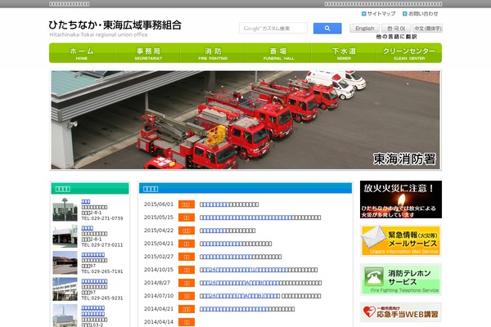The height and width of the screenshot is (327, 491).
Task: Open the 応急手当WEB講習 banner
Action: 401,312
